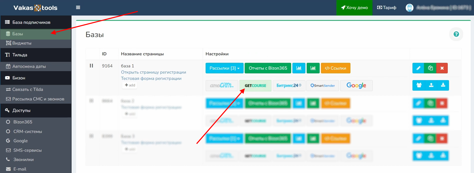Expand the Рассылки [3] dropdown

(224, 68)
